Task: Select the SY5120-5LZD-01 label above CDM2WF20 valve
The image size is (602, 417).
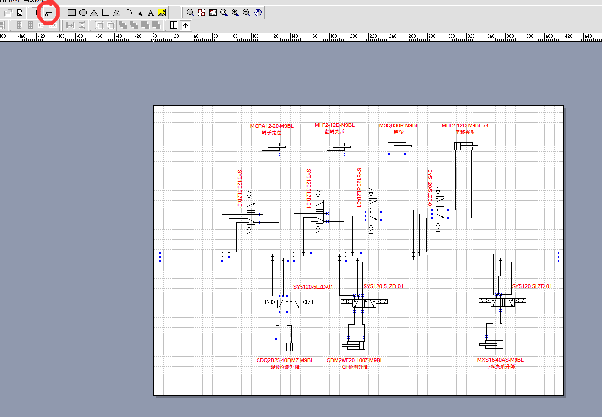Action: point(383,286)
